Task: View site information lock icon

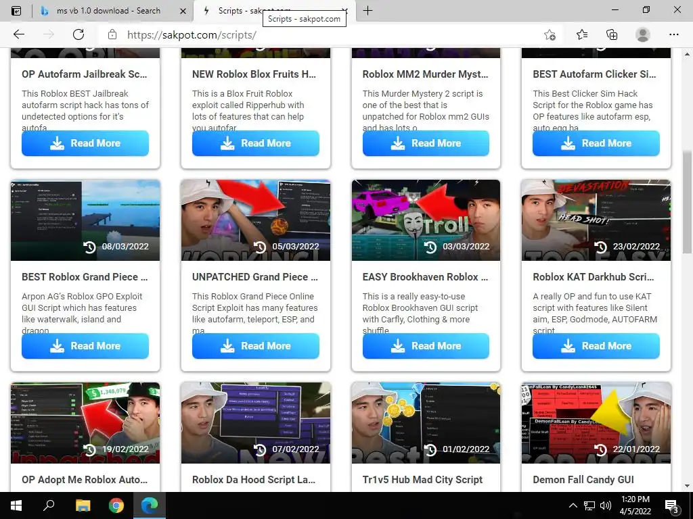Action: click(112, 35)
